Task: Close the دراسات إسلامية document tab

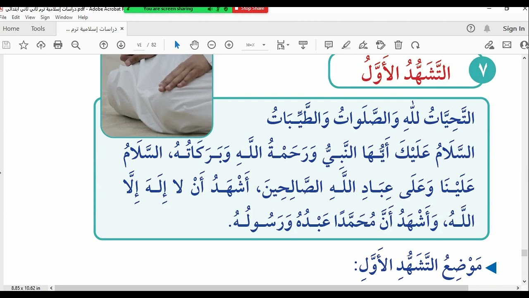Action: pyautogui.click(x=122, y=29)
